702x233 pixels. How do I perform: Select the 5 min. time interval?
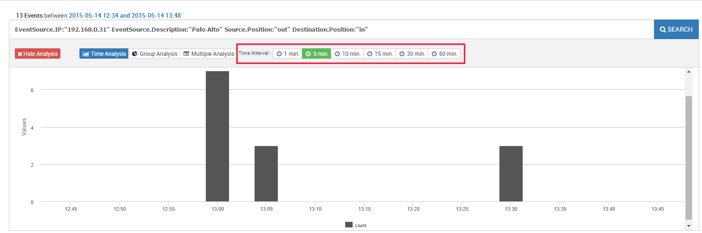point(317,54)
